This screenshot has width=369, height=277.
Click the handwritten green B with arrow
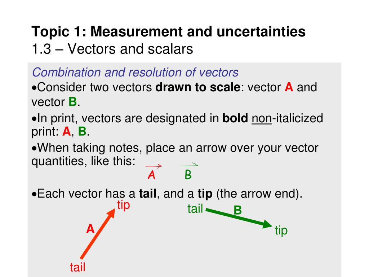(189, 171)
